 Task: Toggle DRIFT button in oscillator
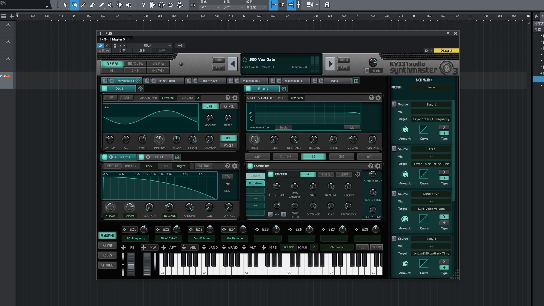210,106
